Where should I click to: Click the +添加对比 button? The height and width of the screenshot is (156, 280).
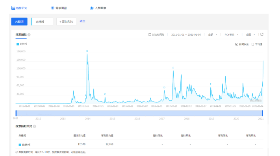[66, 22]
